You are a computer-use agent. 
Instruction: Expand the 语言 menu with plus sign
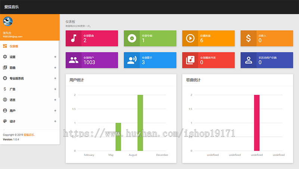point(55,100)
